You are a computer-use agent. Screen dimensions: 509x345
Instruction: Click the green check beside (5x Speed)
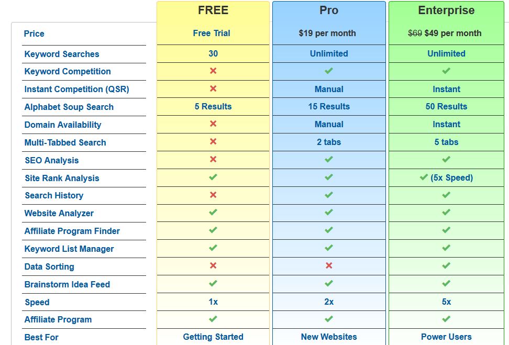pos(423,177)
